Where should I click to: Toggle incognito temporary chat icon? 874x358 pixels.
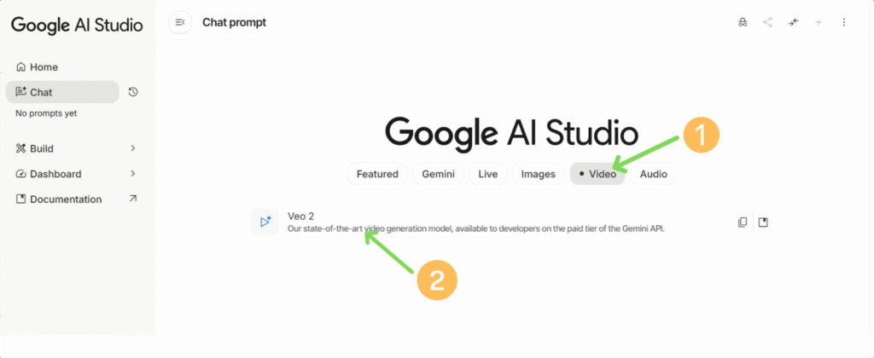point(743,22)
